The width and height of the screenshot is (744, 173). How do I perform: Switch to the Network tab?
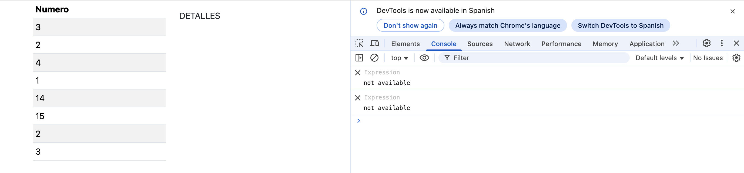point(517,44)
